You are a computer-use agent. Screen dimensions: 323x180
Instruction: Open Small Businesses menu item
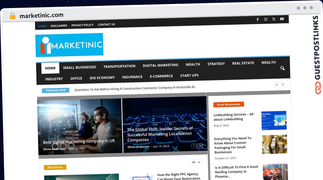pyautogui.click(x=79, y=67)
